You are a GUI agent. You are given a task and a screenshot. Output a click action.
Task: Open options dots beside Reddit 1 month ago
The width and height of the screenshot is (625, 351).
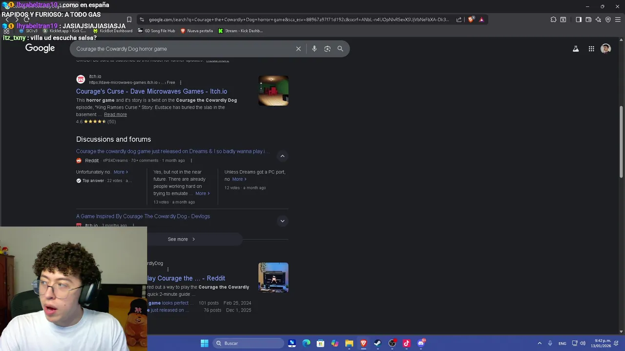(191, 160)
